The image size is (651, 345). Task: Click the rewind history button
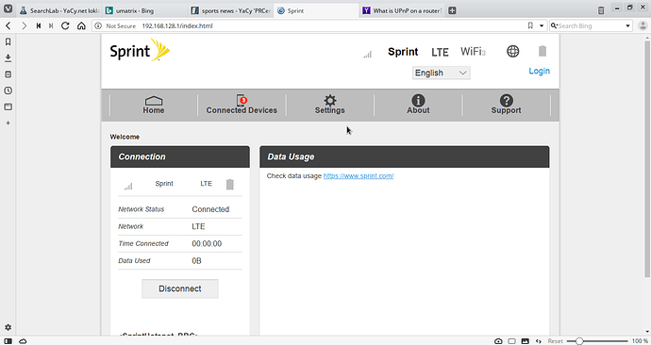point(39,25)
